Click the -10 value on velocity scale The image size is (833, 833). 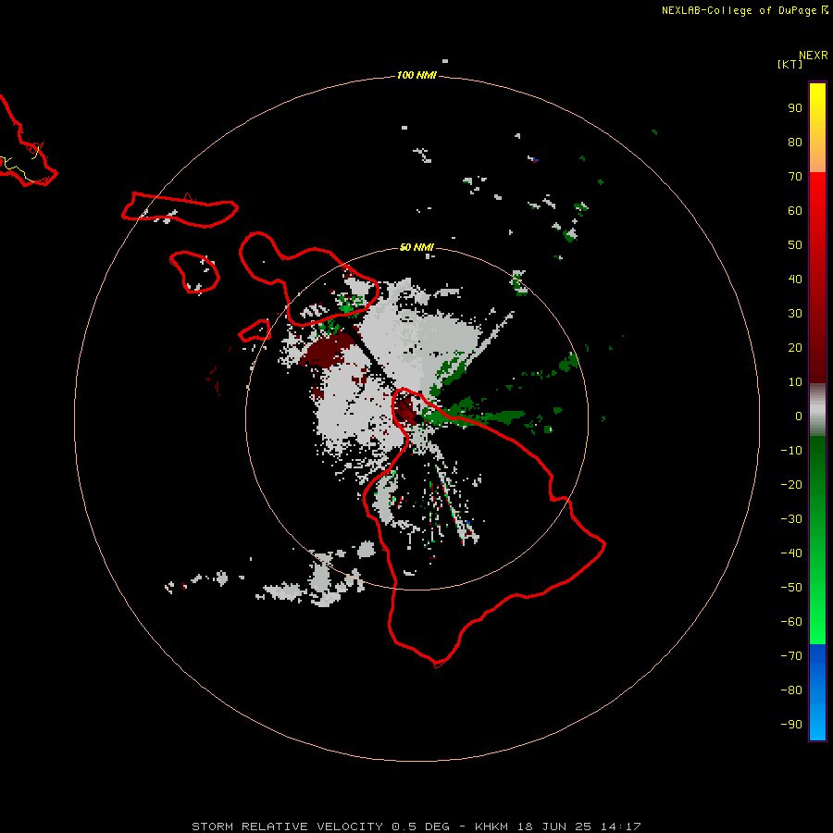[791, 451]
